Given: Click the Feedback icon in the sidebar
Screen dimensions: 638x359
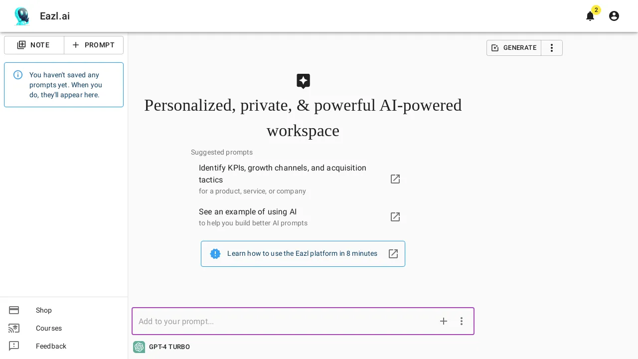Looking at the screenshot, I should (14, 346).
